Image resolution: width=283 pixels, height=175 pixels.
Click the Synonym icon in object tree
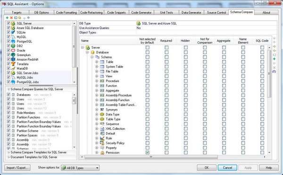(x=102, y=110)
